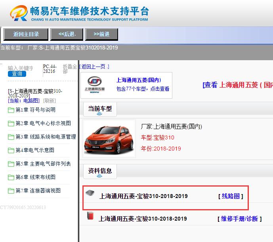Click the [S-上海通用五菱-宝骏310-2018-2019] sidebar heading
The width and height of the screenshot is (273, 242).
(35, 93)
